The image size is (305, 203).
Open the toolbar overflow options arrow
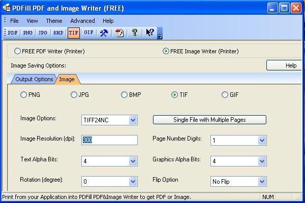160,33
